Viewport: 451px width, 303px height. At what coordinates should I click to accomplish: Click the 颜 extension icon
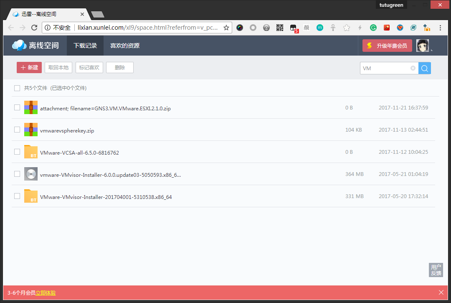pos(307,28)
